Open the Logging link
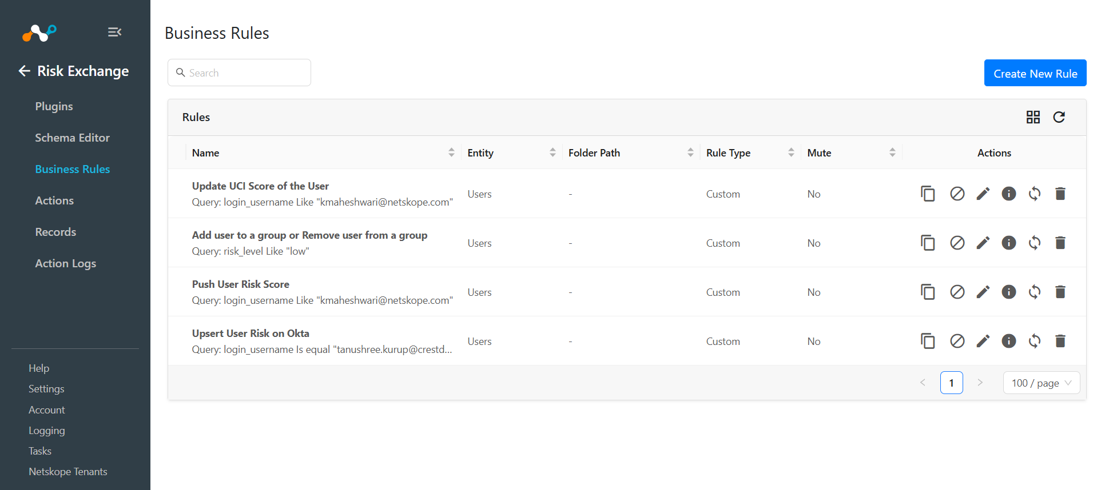Viewport: 1097px width, 490px height. point(47,431)
